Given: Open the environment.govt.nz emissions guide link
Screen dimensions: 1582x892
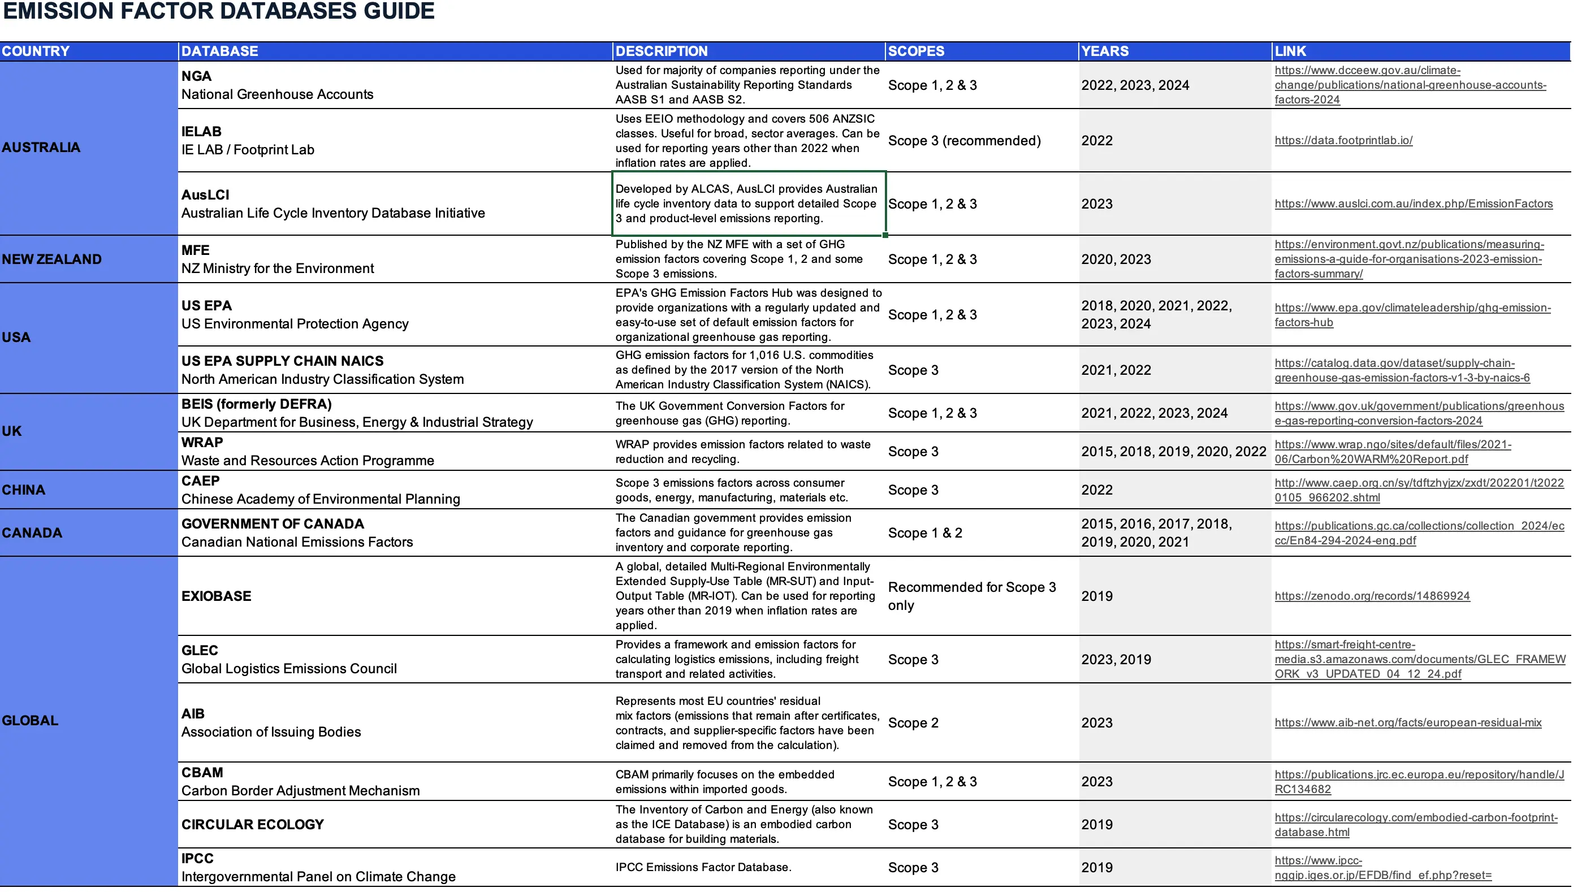Looking at the screenshot, I should point(1409,259).
